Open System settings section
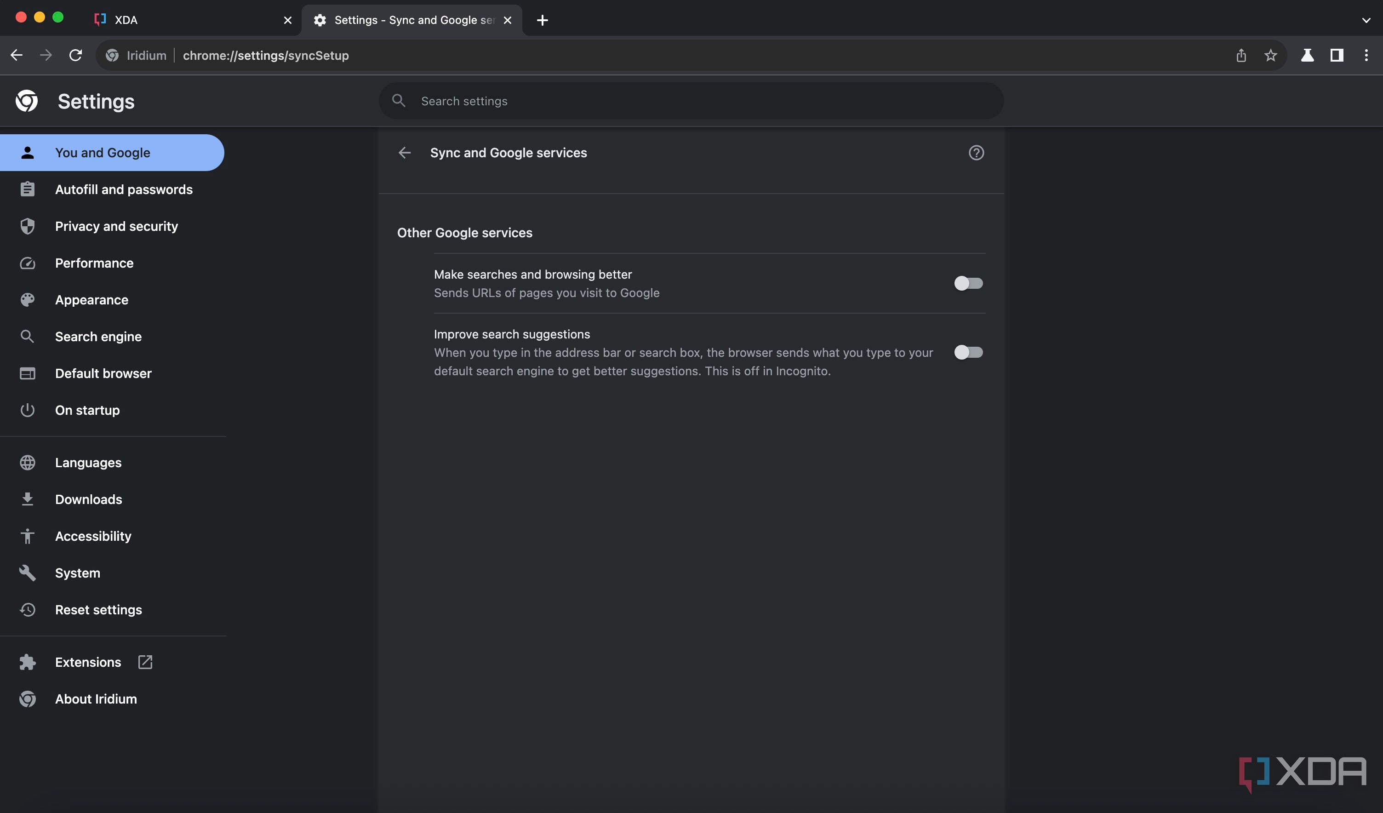The width and height of the screenshot is (1383, 813). tap(112, 573)
